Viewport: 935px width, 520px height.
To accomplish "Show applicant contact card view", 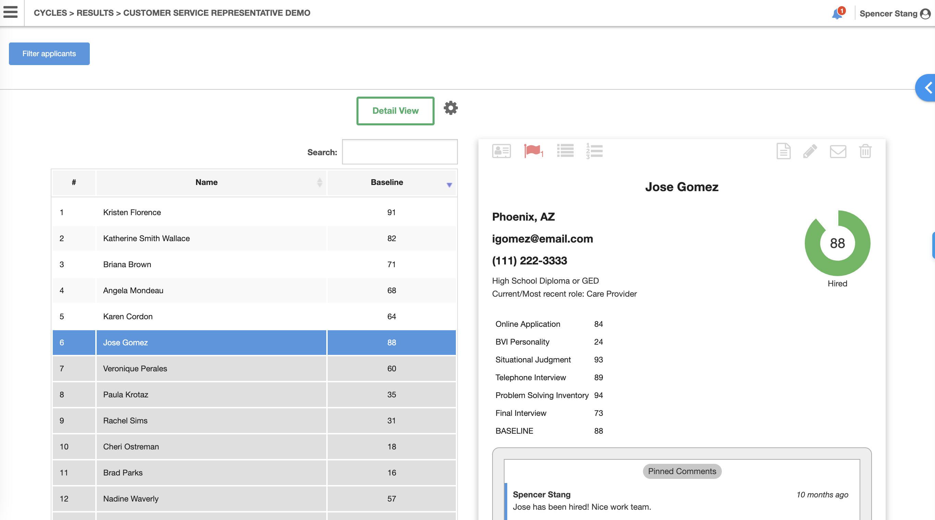I will tap(501, 151).
